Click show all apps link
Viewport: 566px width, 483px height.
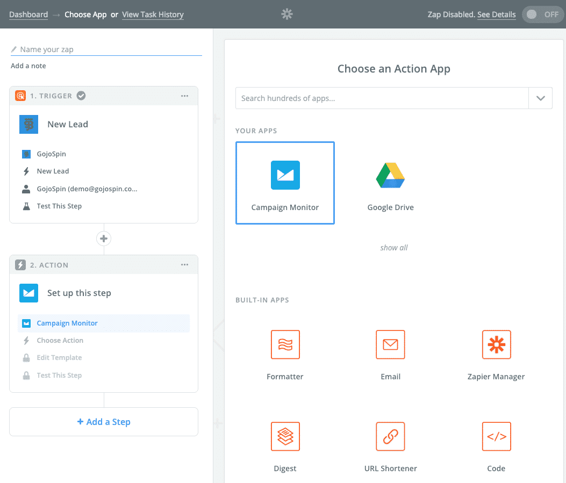(394, 248)
